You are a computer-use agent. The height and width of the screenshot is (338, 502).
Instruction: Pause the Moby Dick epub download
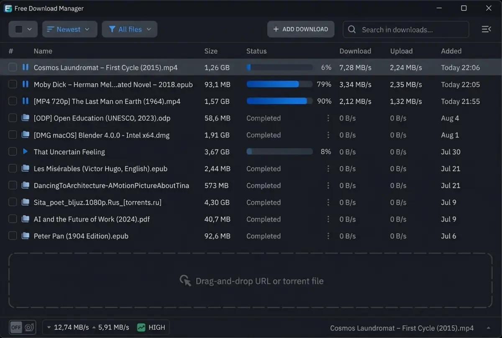point(25,84)
